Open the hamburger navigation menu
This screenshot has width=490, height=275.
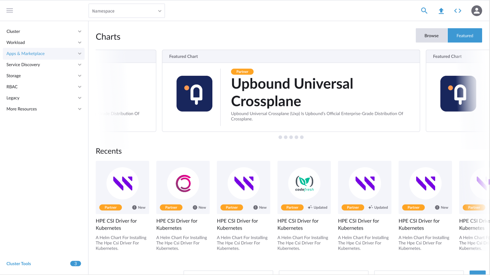tap(10, 10)
